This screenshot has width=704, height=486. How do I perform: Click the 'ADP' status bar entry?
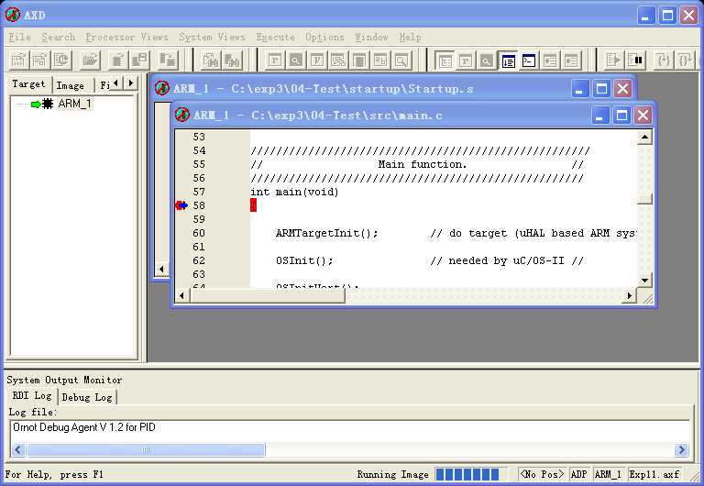pos(578,474)
